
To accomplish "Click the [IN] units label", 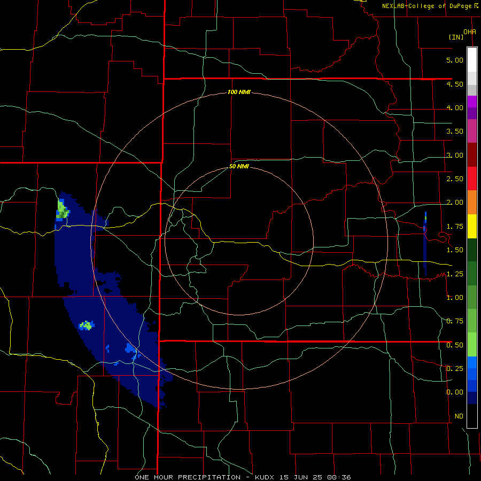I will pos(456,37).
